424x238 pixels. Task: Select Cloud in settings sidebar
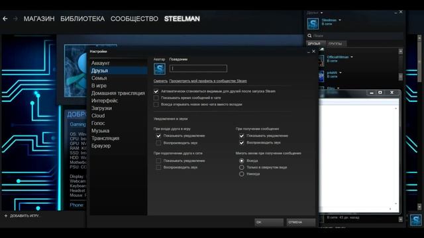(x=119, y=116)
